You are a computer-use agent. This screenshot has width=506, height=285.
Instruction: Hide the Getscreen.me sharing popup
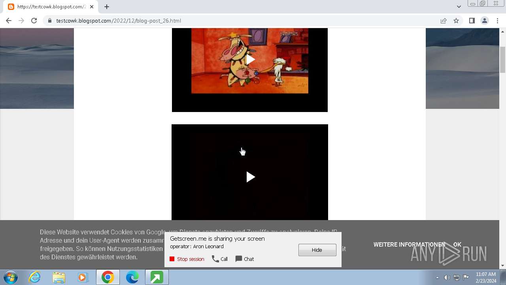(317, 250)
